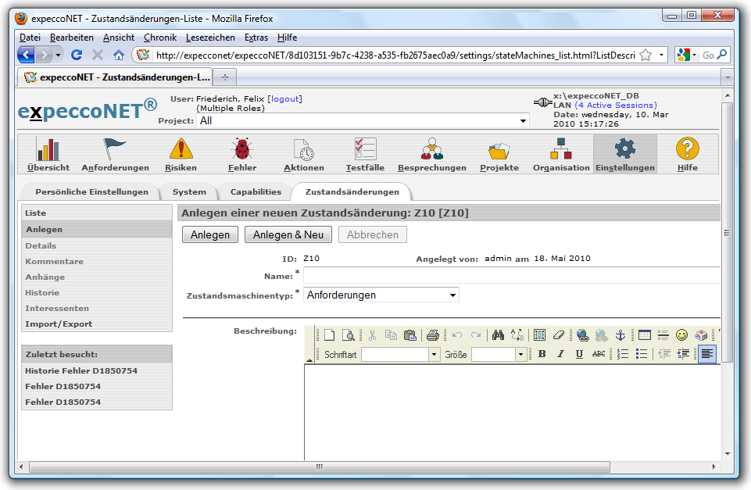Image resolution: width=751 pixels, height=490 pixels.
Task: Toggle italic formatting in editor
Action: point(560,354)
